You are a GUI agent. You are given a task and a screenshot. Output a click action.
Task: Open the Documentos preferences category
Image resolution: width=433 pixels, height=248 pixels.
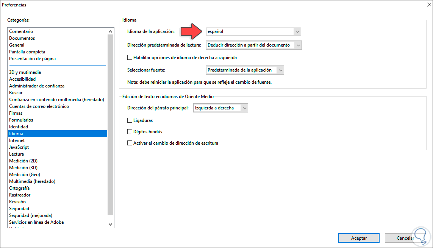pyautogui.click(x=22, y=38)
